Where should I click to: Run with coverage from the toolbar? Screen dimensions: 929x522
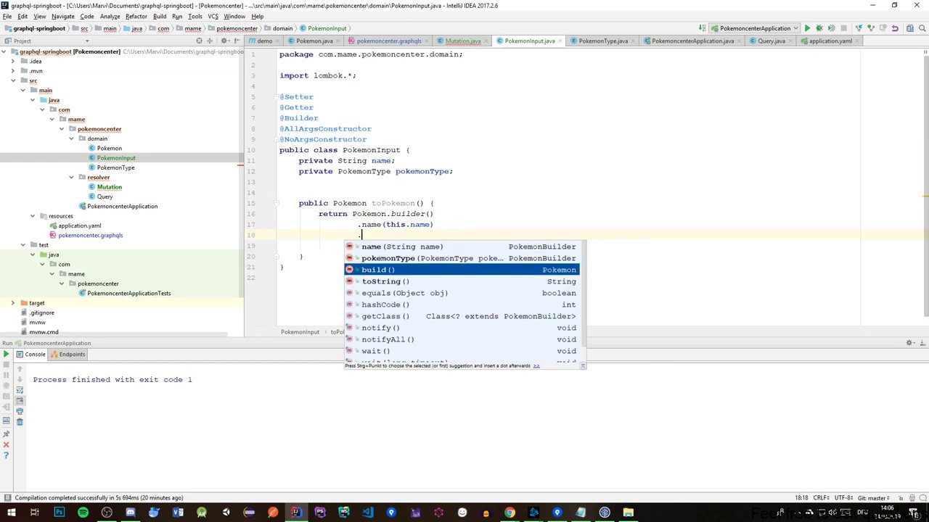[831, 28]
